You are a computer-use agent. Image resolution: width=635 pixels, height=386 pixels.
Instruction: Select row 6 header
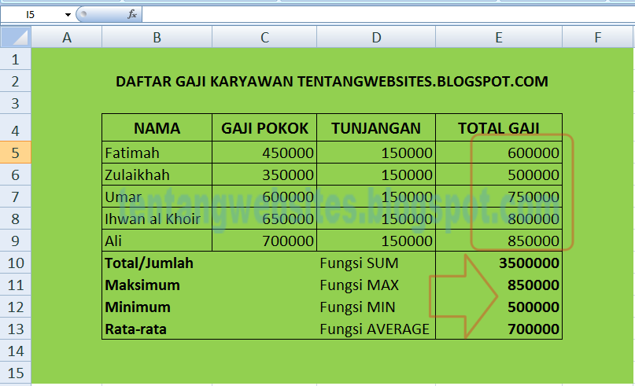click(16, 175)
